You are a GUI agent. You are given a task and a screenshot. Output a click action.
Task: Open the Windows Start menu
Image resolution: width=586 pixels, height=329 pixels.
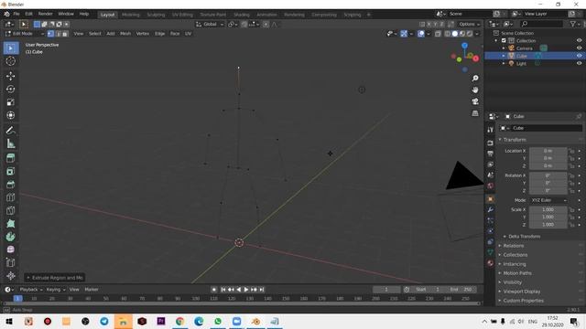9,322
